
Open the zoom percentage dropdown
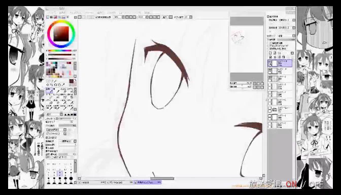123,17
